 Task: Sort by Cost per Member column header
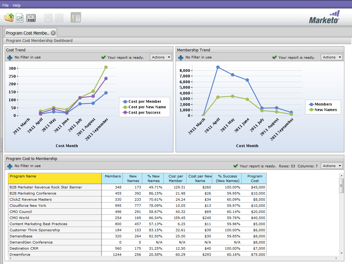pos(175,178)
